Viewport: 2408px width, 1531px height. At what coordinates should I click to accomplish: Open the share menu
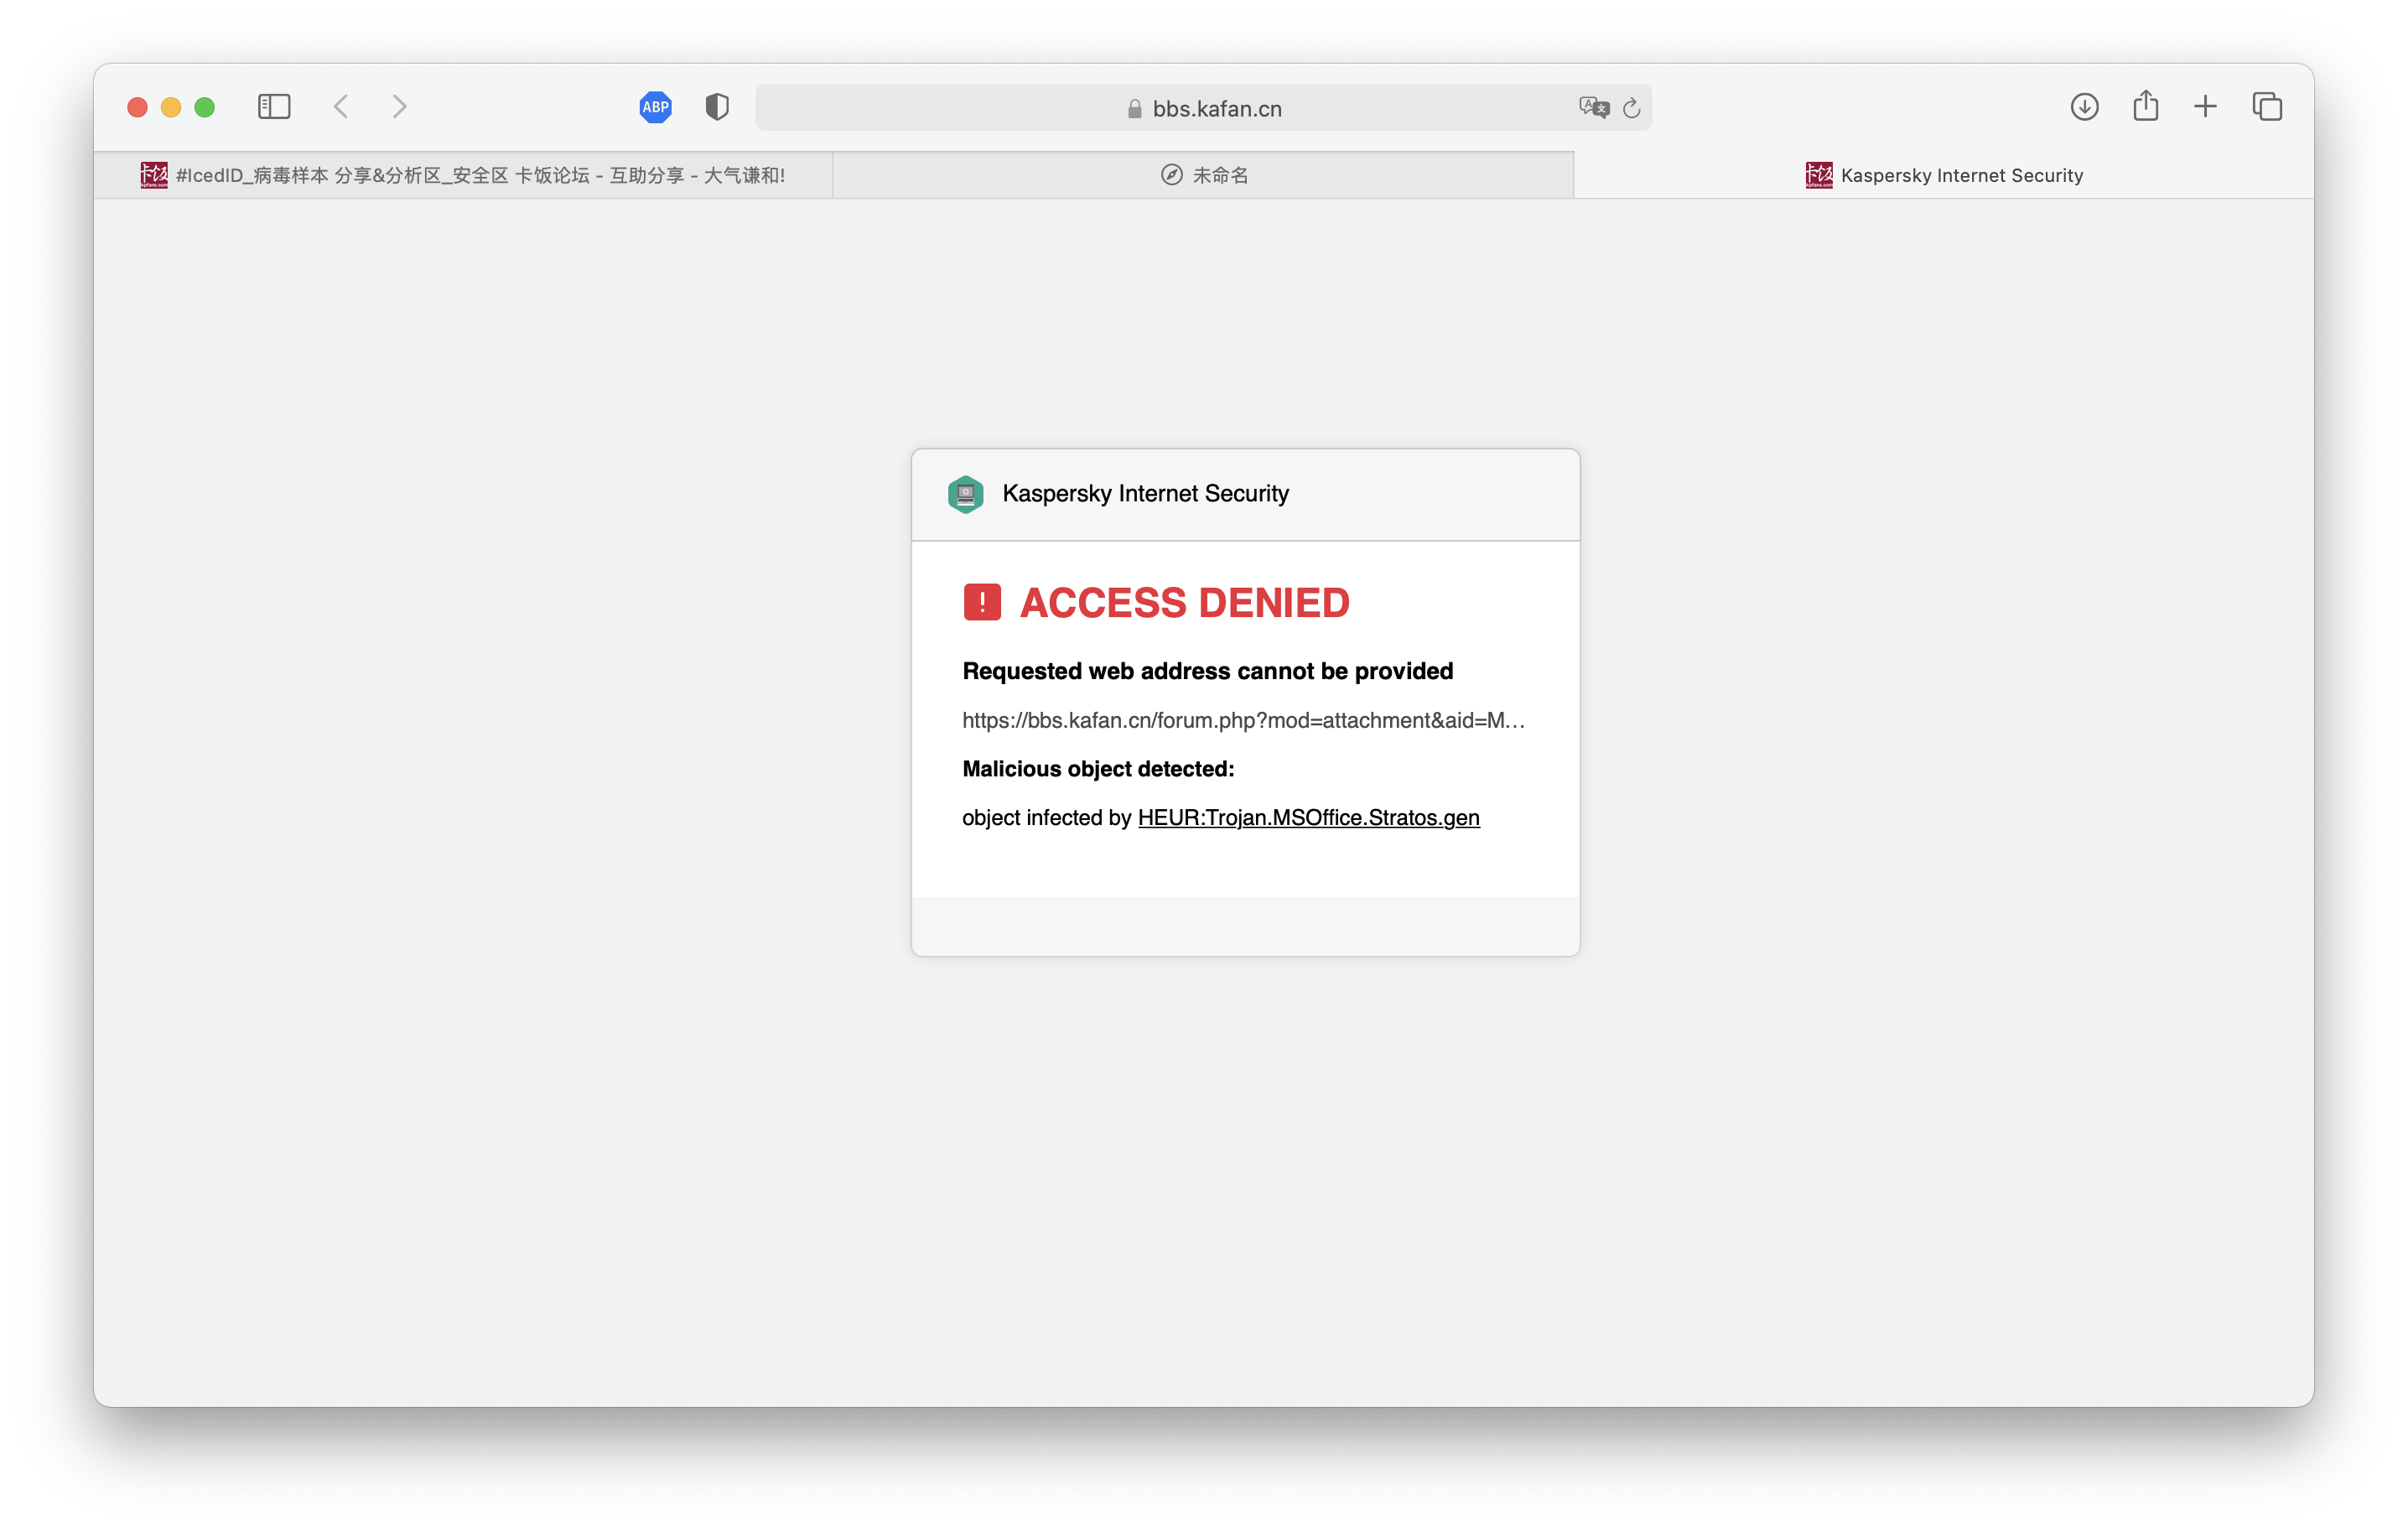[2145, 106]
